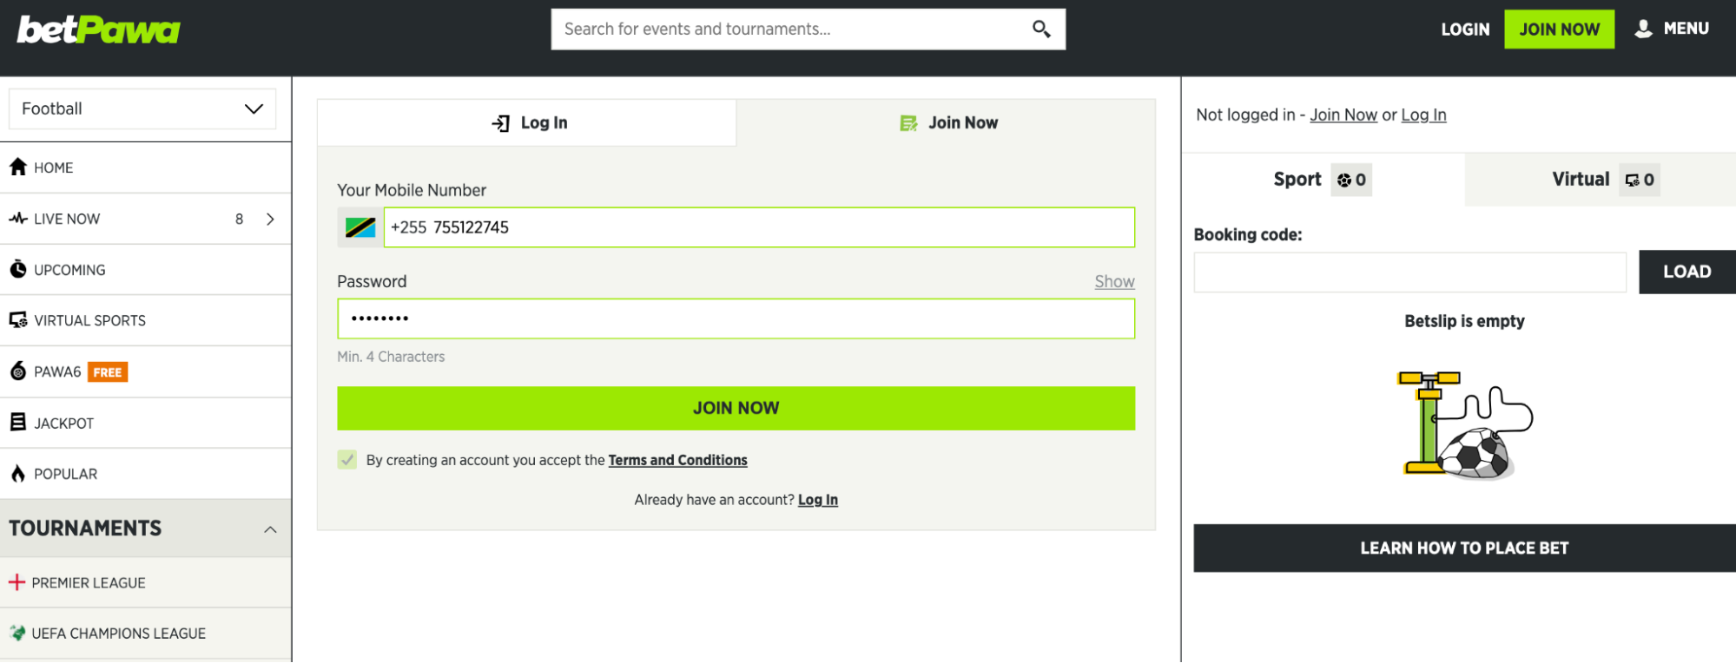Select the Sport betslip tab
The height and width of the screenshot is (663, 1736).
pos(1323,180)
